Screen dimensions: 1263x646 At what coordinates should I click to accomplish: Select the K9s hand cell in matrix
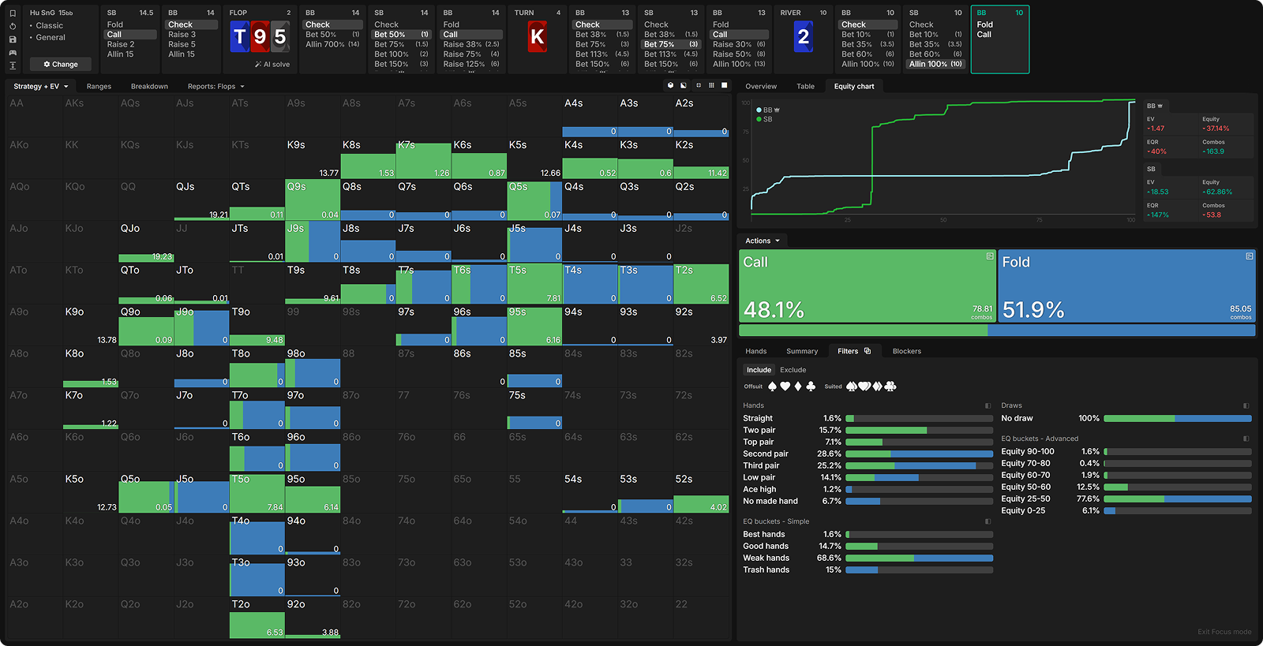[312, 158]
